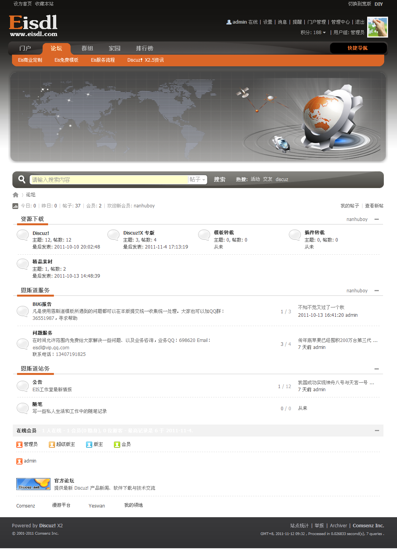Click the 退出 logout link
The image size is (397, 549).
pos(360,22)
